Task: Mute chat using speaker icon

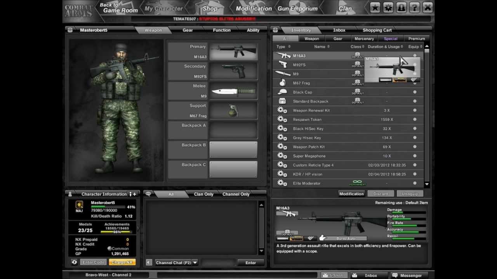Action: tap(149, 262)
